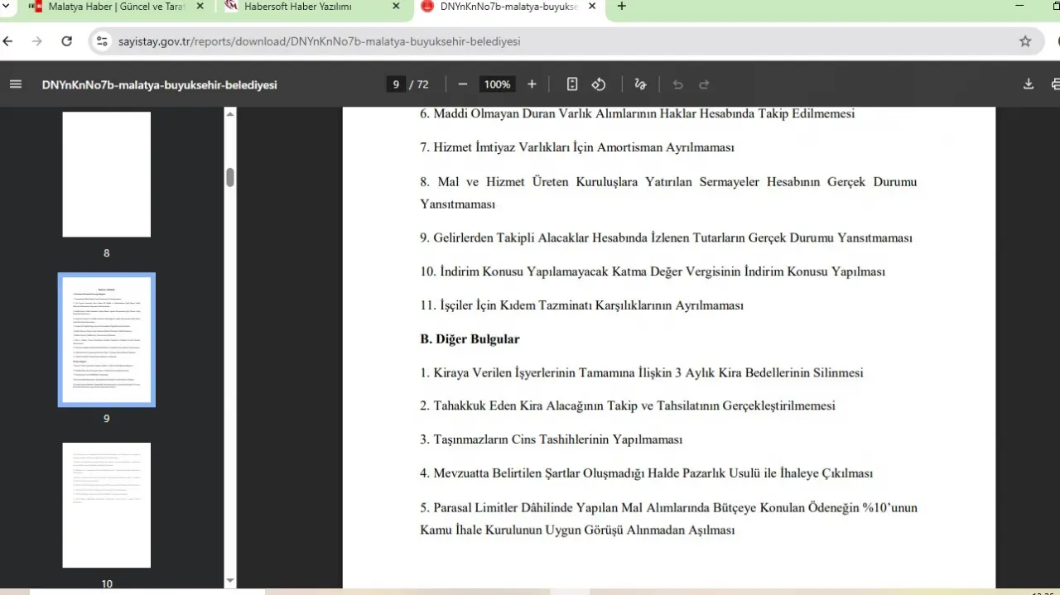Image resolution: width=1060 pixels, height=595 pixels.
Task: Bookmark this page with star icon
Action: pyautogui.click(x=1025, y=41)
